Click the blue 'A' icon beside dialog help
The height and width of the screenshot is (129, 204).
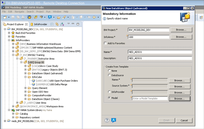pos(114,120)
